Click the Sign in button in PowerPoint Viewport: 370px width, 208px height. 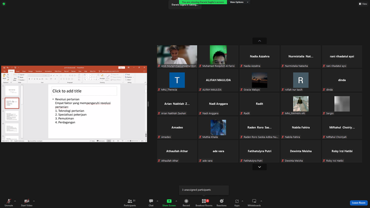[x=121, y=68]
